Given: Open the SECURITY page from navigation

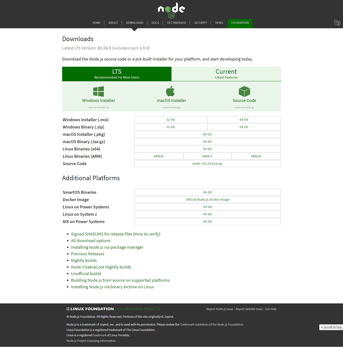Looking at the screenshot, I should (200, 23).
